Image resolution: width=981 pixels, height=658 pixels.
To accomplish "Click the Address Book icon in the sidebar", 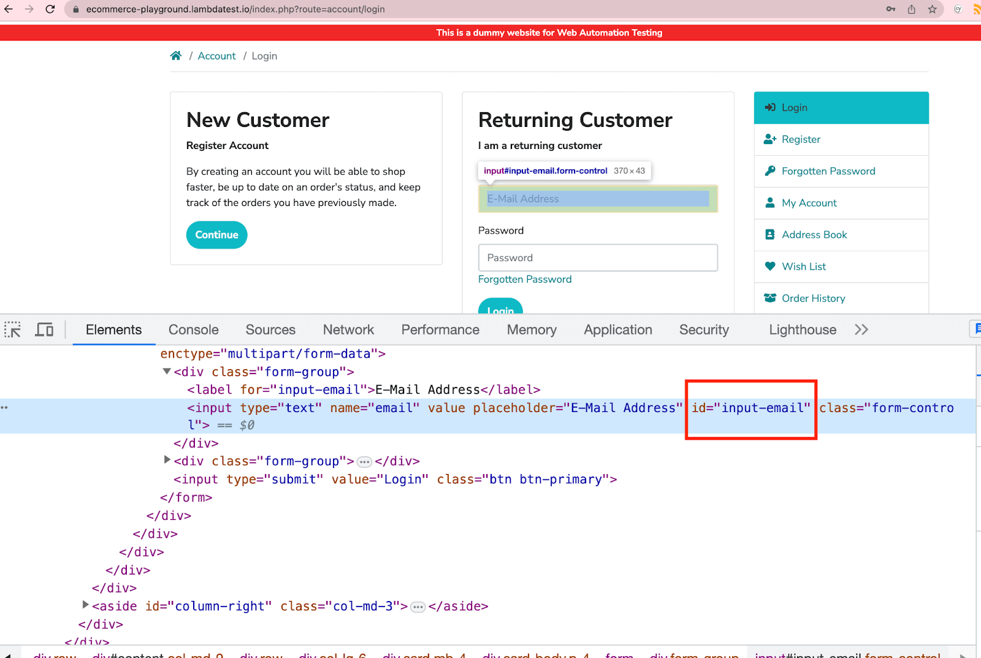I will (770, 234).
